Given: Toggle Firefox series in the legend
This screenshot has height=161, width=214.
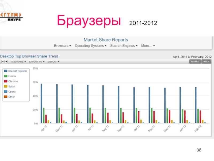Looking at the screenshot, I should click(x=12, y=76).
